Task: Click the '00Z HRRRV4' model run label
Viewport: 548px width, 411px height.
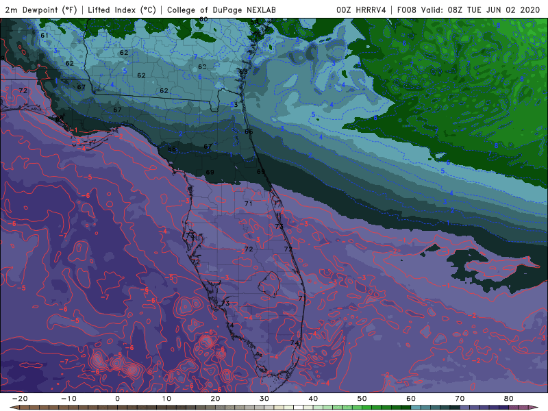Action: click(362, 10)
